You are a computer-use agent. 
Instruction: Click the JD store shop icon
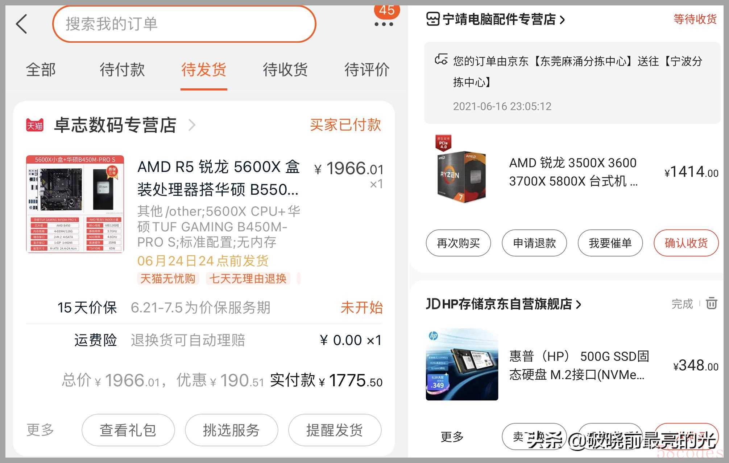(433, 19)
